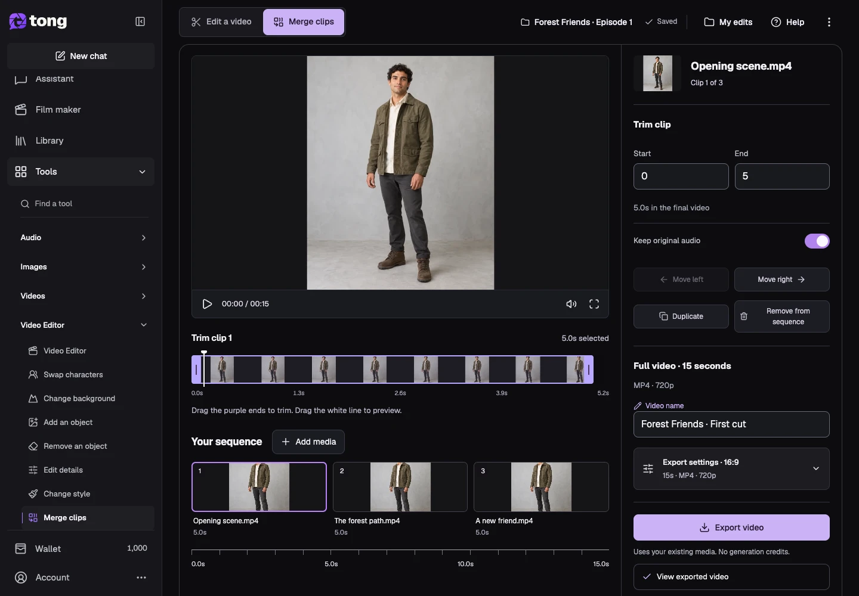Screen dimensions: 859x596
Task: Toggle Keep original audio switch
Action: coord(817,241)
